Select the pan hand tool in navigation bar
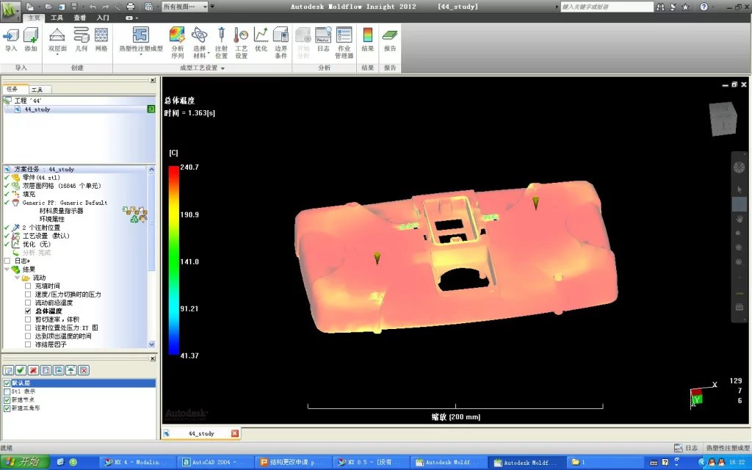This screenshot has width=752, height=470. (x=739, y=219)
